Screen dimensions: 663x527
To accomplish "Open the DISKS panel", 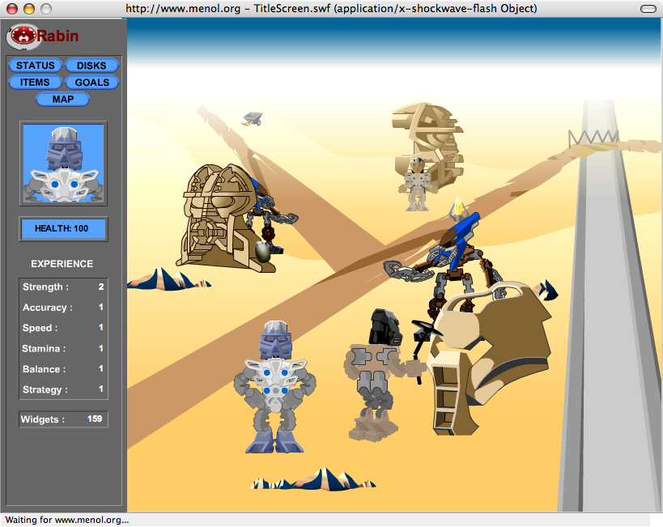I will tap(91, 66).
